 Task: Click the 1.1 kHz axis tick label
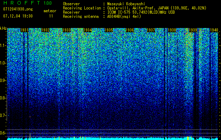click(x=3, y=45)
